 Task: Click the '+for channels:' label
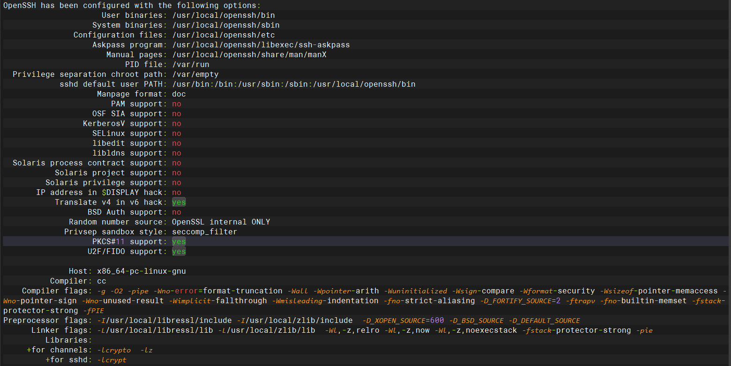(60, 350)
